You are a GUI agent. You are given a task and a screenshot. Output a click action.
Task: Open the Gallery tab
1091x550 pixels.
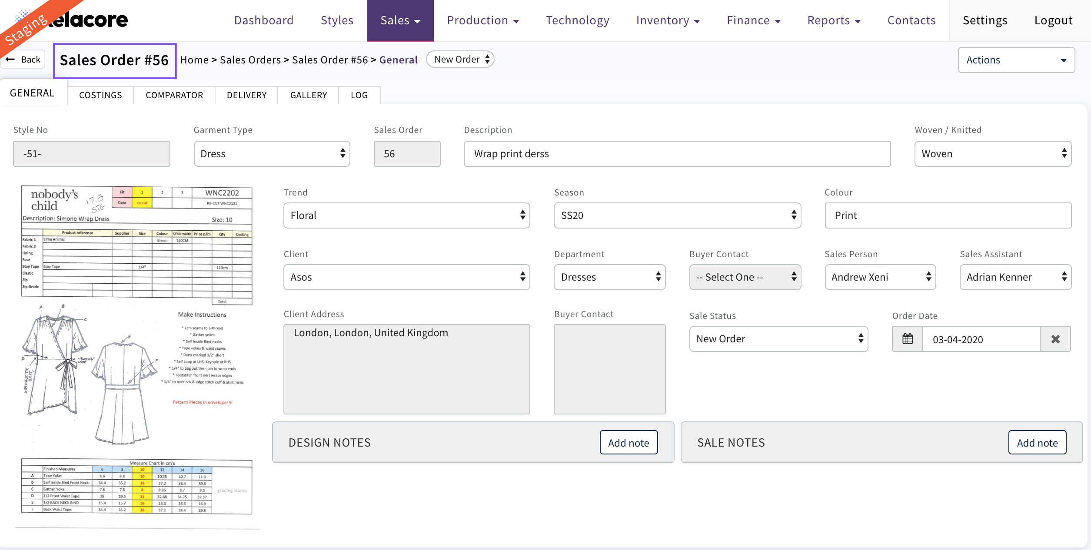(x=308, y=95)
